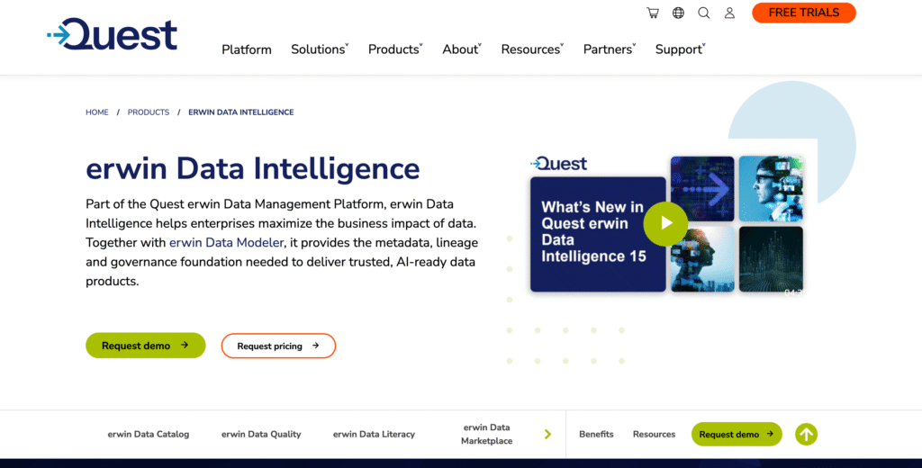Click the green chevron after erwin Data Marketplace
The height and width of the screenshot is (468, 922).
click(547, 435)
